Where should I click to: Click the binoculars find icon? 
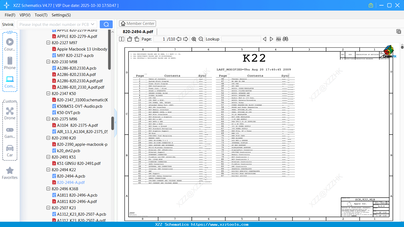point(285,39)
